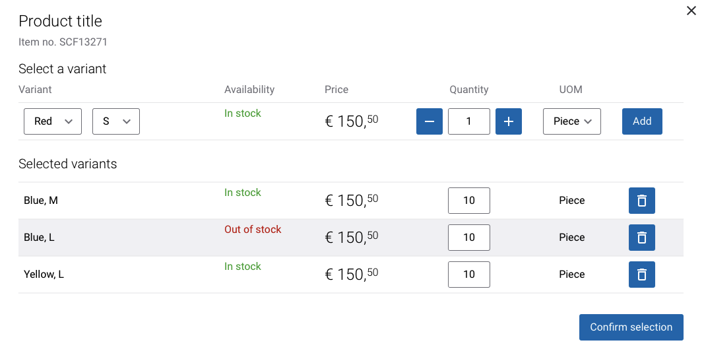This screenshot has height=359, width=702.
Task: Confirm selection of variants
Action: point(631,327)
